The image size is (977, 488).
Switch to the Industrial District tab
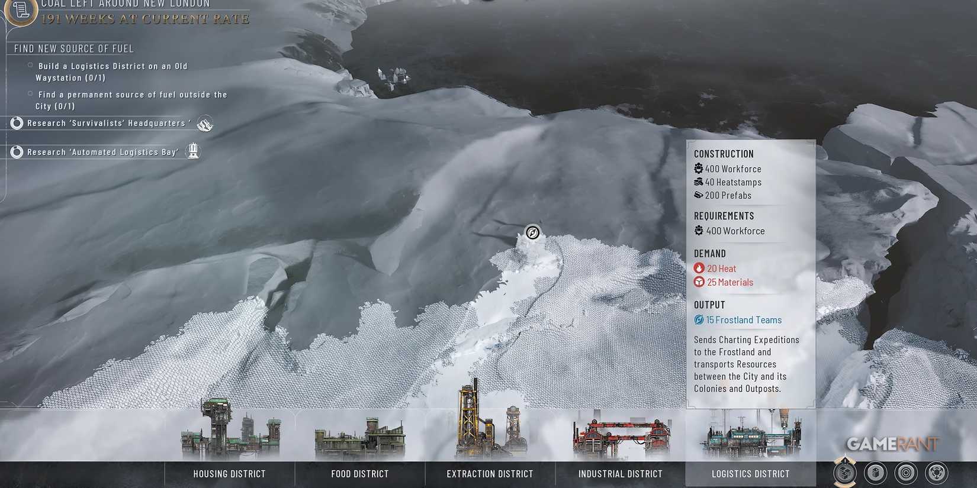tap(620, 474)
